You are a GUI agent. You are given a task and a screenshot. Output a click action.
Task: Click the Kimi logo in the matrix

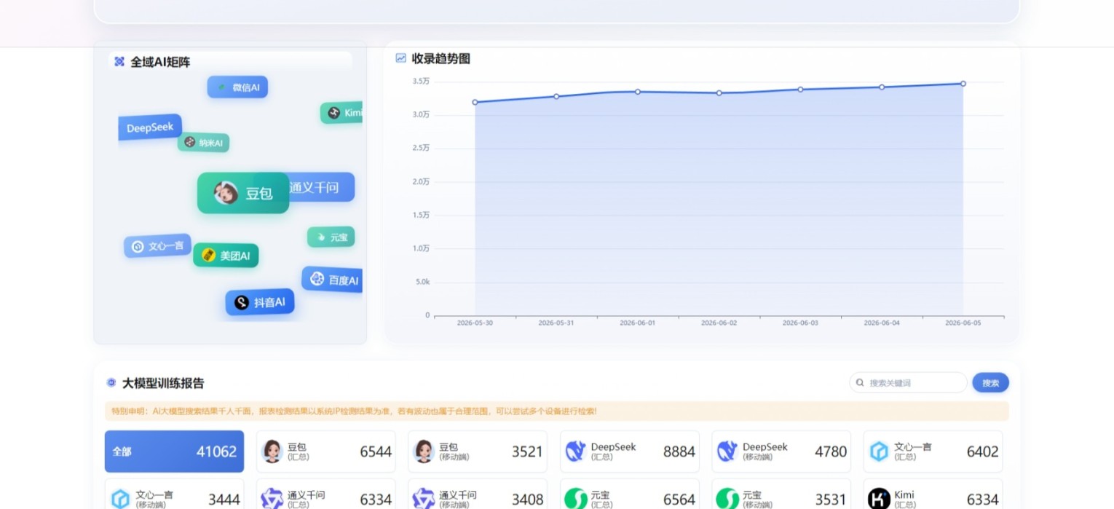point(334,113)
